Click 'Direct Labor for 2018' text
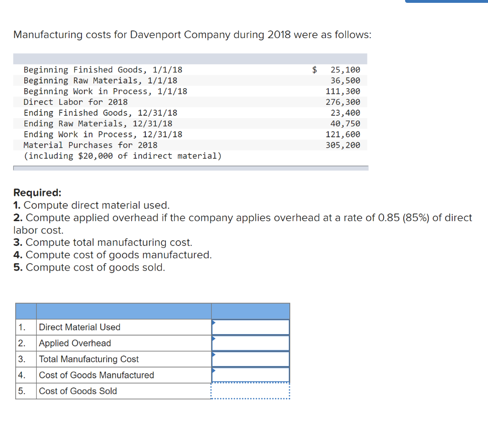 point(76,102)
